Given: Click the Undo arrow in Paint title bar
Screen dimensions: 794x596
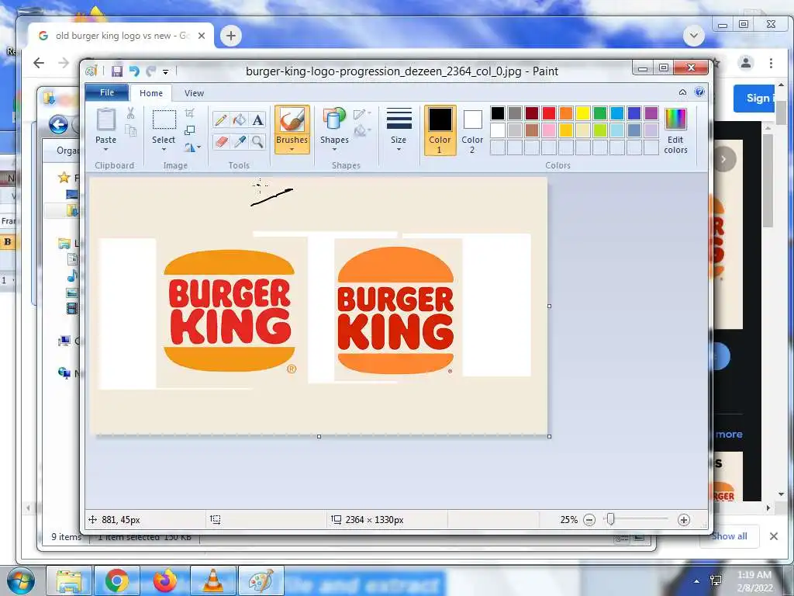Looking at the screenshot, I should click(x=134, y=71).
